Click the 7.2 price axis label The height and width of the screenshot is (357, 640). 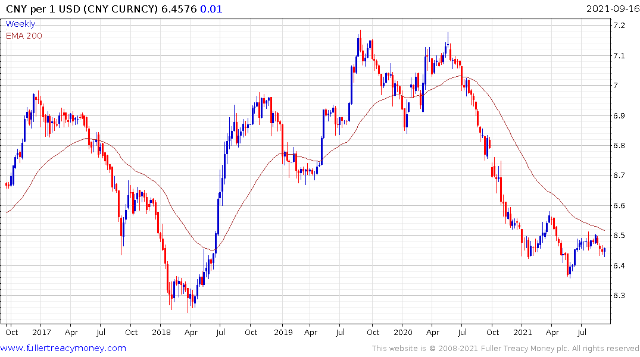(619, 26)
